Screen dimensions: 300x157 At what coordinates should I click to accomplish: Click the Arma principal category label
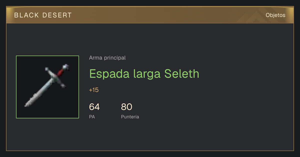pos(107,58)
